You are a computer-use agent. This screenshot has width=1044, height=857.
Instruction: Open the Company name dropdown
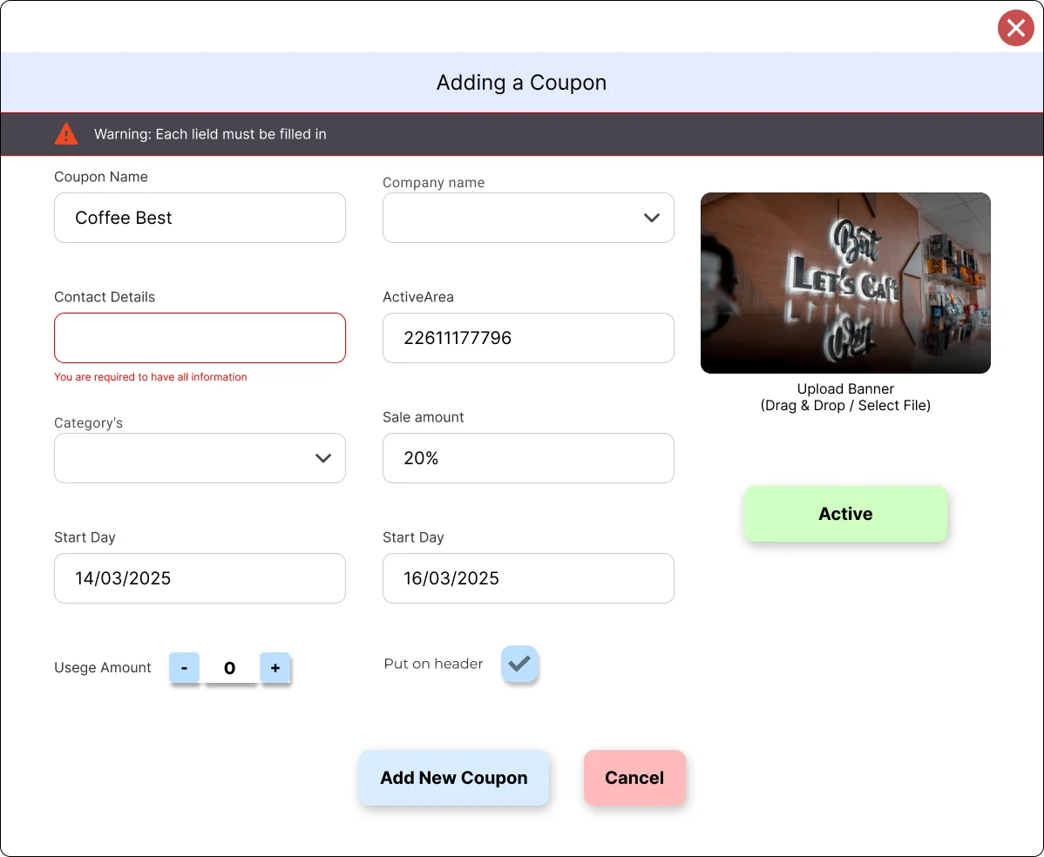click(x=528, y=218)
